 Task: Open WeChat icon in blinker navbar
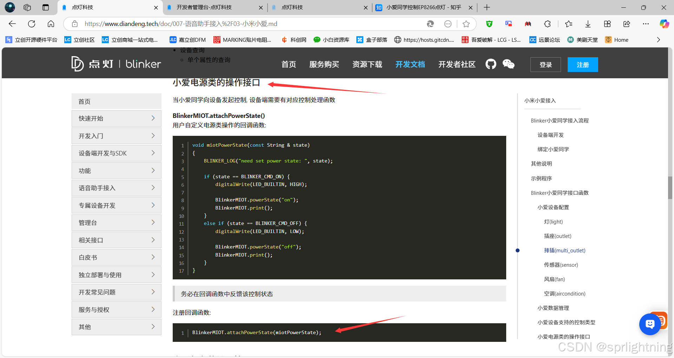[508, 64]
